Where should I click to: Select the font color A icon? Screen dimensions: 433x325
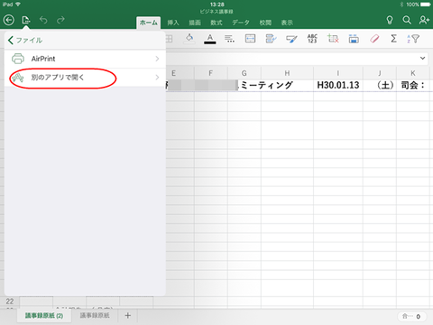pyautogui.click(x=210, y=39)
